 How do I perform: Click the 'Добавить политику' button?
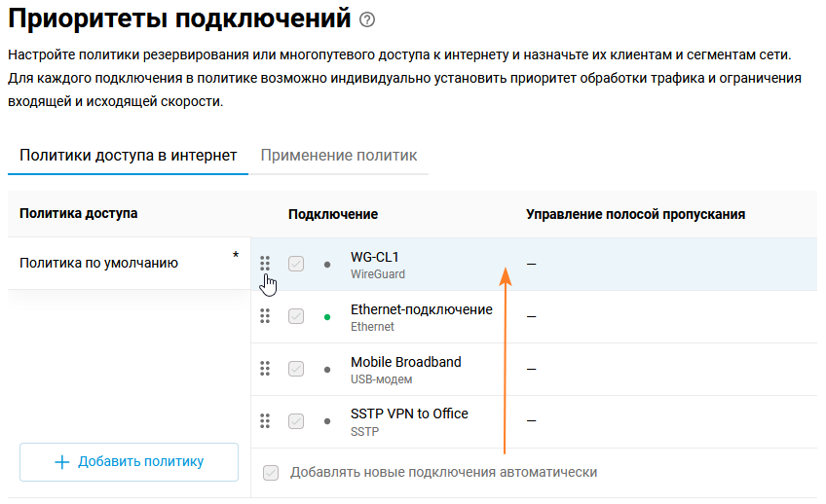[x=129, y=462]
